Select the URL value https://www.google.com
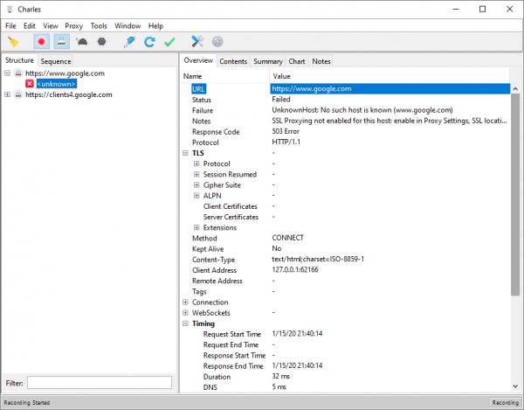524x410 pixels. pyautogui.click(x=390, y=88)
